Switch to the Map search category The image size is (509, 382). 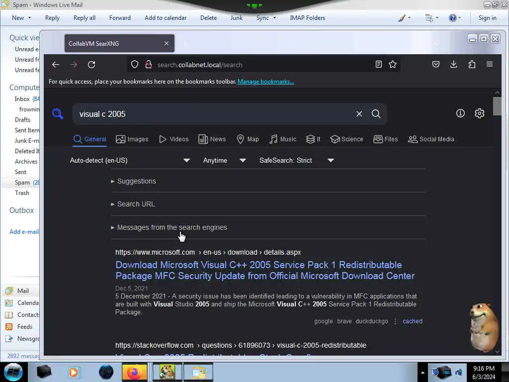248,139
